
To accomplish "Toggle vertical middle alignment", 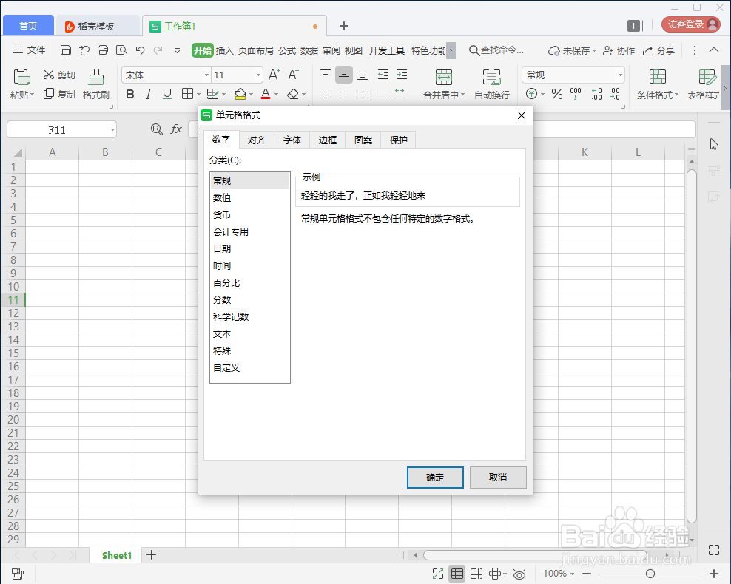I will (x=343, y=75).
